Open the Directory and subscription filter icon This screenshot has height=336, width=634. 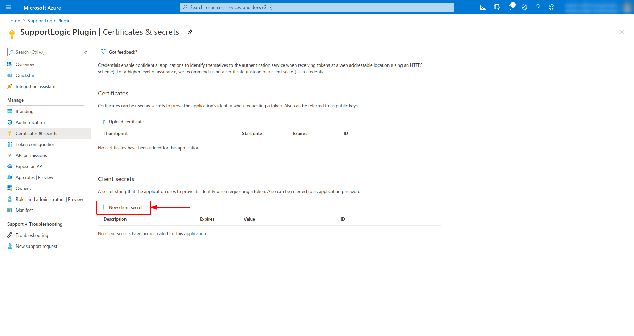(497, 7)
